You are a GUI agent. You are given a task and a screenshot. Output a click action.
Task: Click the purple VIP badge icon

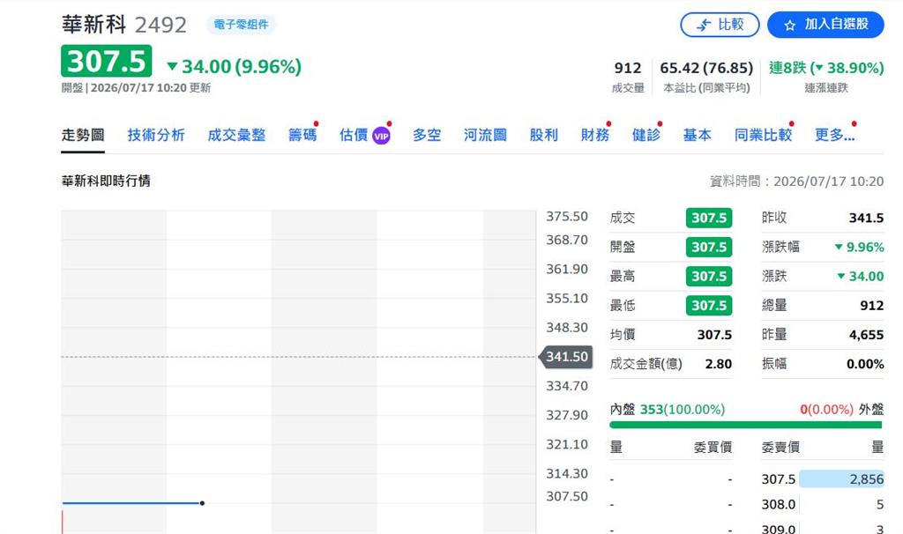(381, 136)
